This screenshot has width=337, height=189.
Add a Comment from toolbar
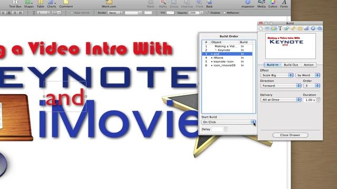click(66, 4)
